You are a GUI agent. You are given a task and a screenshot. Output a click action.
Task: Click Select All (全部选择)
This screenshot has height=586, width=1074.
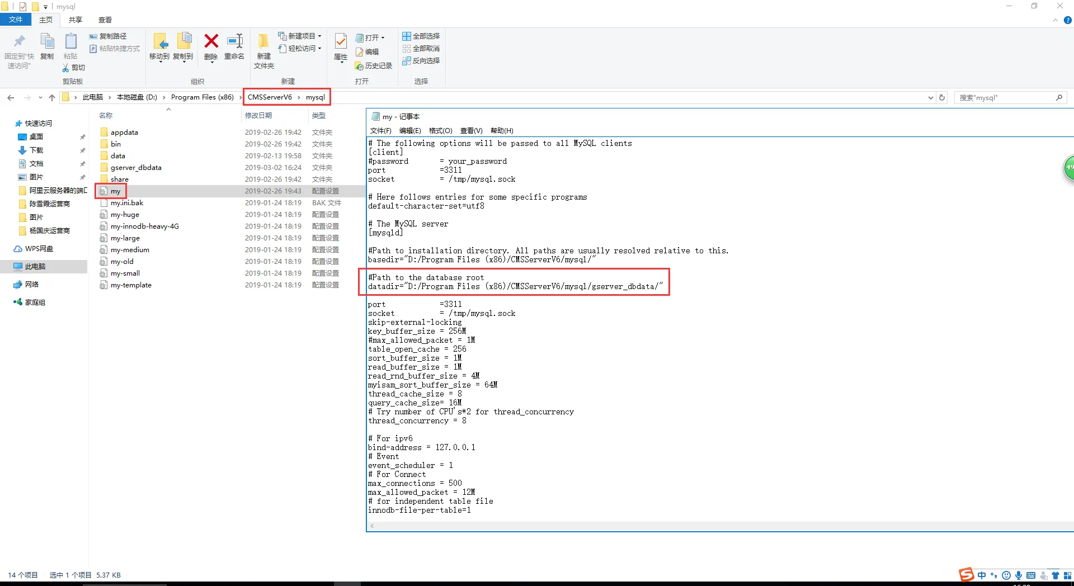tap(421, 36)
